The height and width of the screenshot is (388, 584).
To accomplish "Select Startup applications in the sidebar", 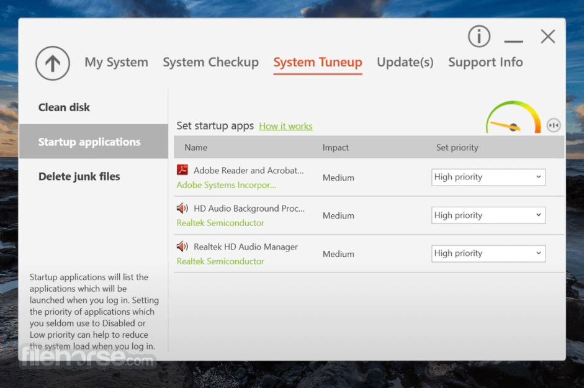I will click(94, 142).
